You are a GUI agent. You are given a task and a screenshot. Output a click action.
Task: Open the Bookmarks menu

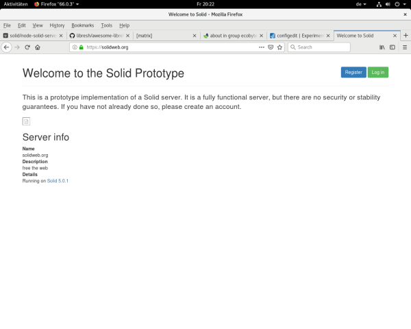coord(82,25)
